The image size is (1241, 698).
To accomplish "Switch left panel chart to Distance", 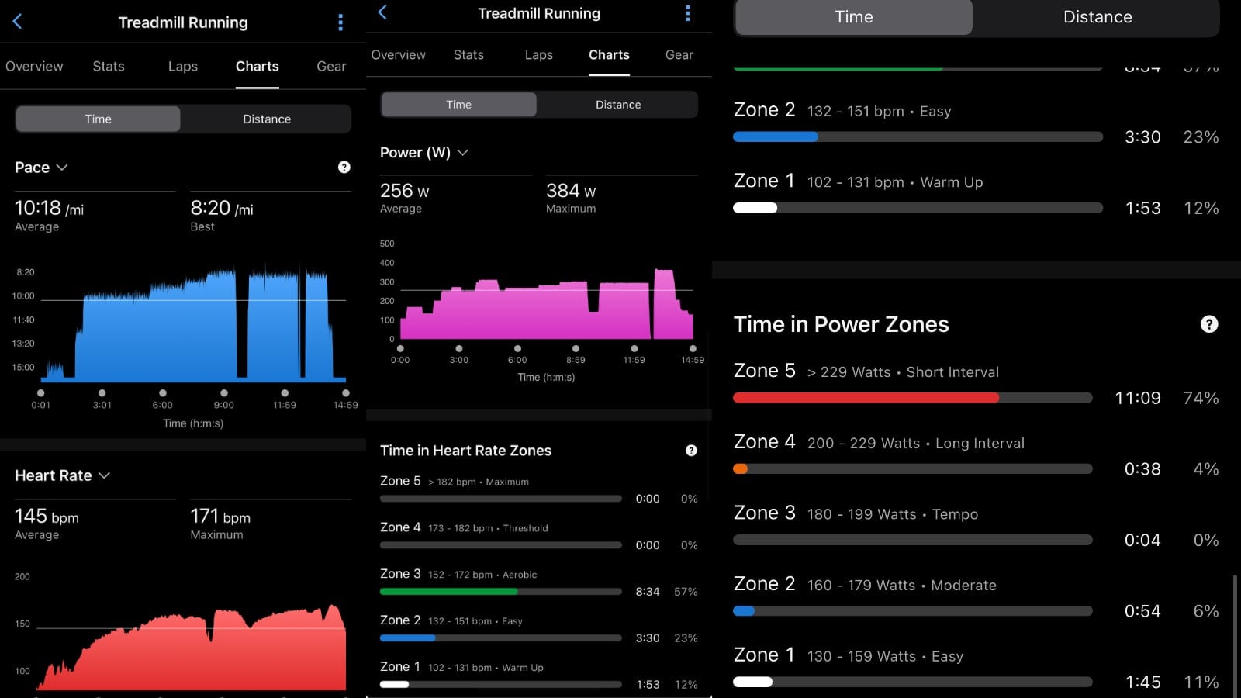I will click(266, 119).
